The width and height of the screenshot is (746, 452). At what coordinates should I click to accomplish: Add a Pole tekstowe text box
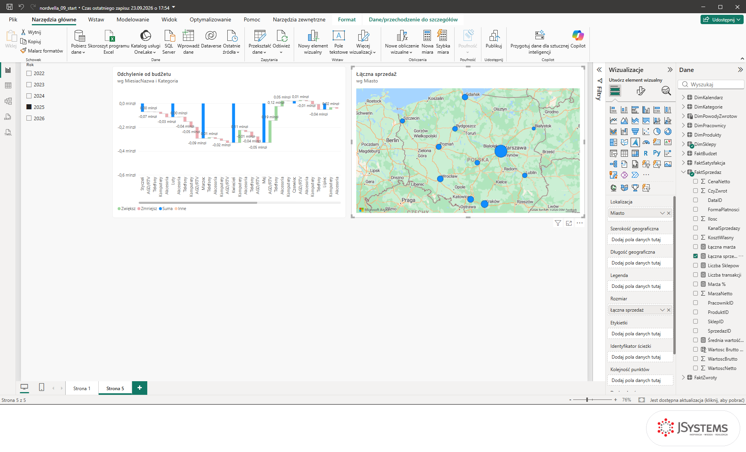pos(338,42)
